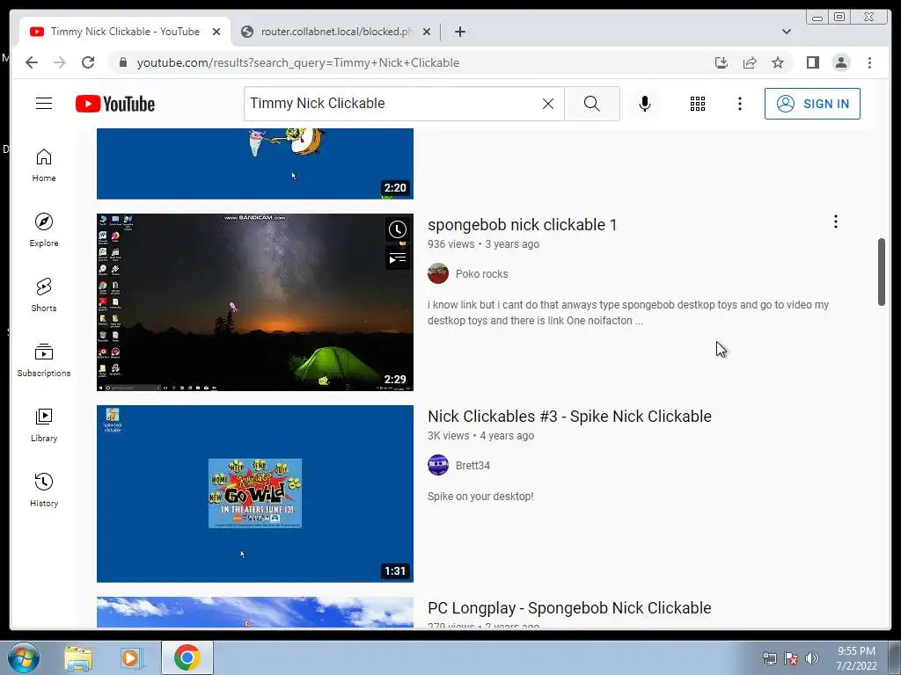Open Shorts in the sidebar

tap(44, 295)
